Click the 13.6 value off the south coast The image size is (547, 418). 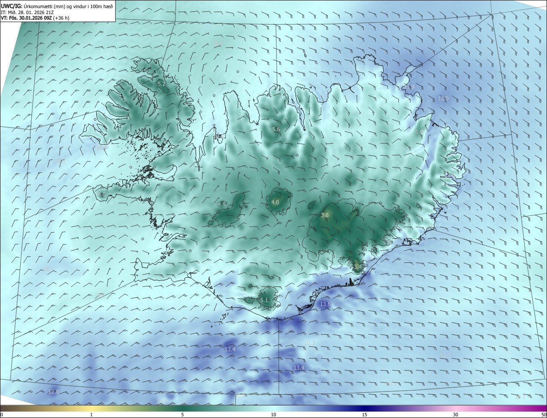click(325, 304)
